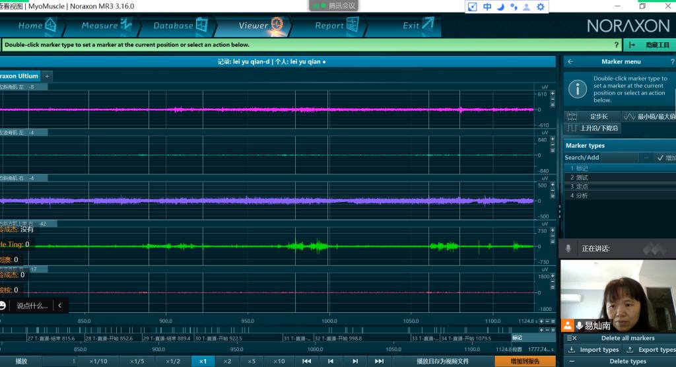Zoom in first channel amplitude with plus
Viewport: 676px width, 367px height.
tap(553, 94)
